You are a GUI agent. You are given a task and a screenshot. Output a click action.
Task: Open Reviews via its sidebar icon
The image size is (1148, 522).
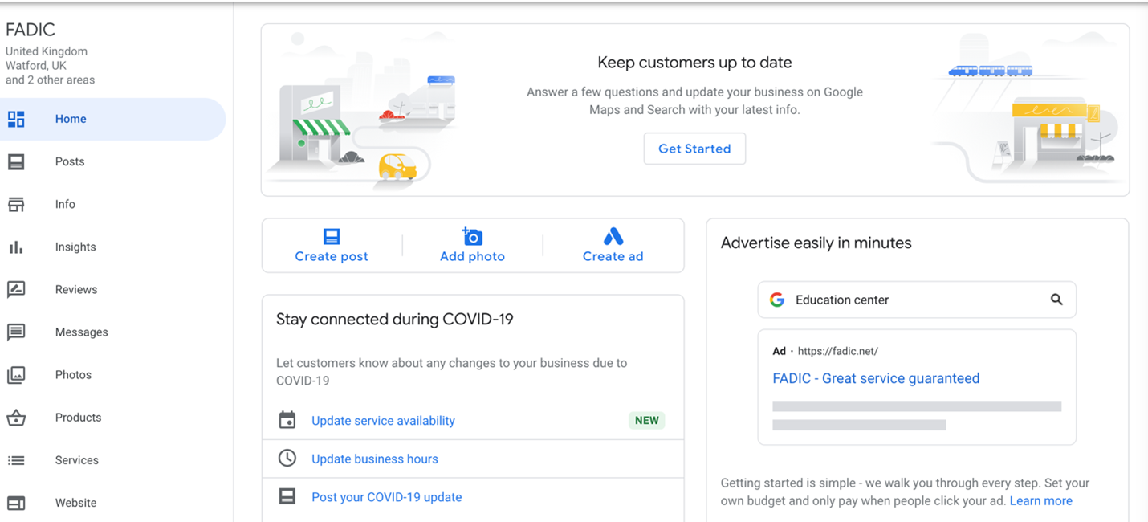pos(16,290)
